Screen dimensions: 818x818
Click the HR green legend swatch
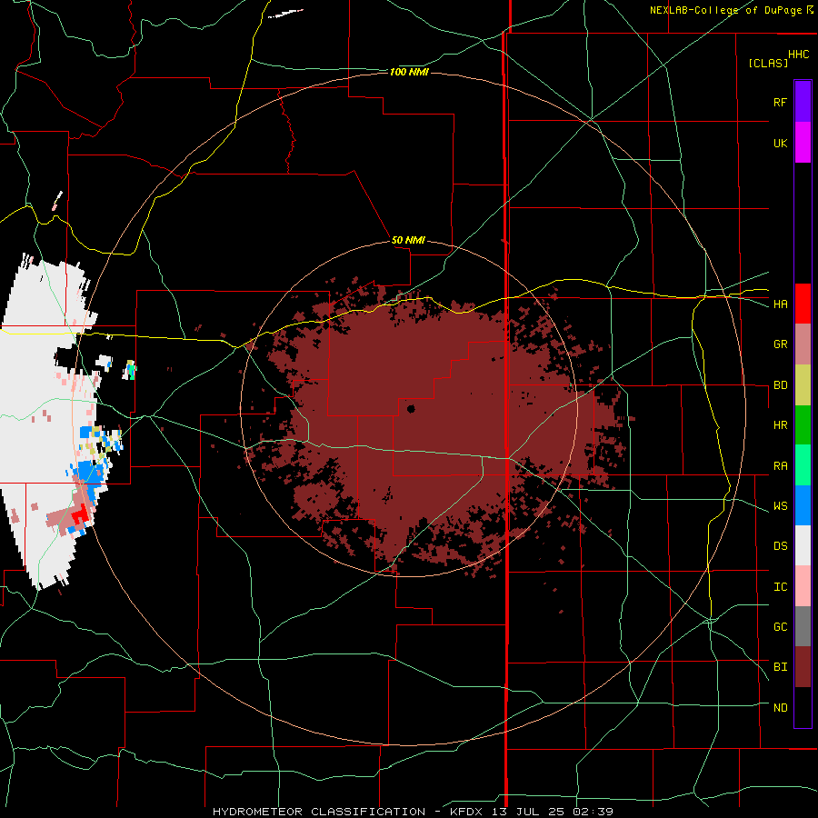(803, 425)
